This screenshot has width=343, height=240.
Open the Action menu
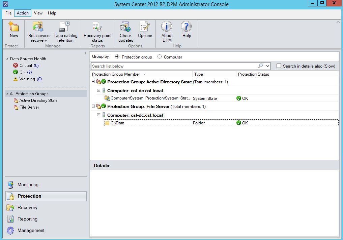(x=23, y=13)
